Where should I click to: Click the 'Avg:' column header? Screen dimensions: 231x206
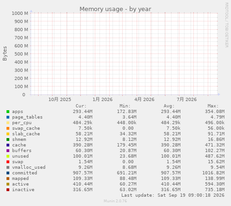click(x=169, y=106)
